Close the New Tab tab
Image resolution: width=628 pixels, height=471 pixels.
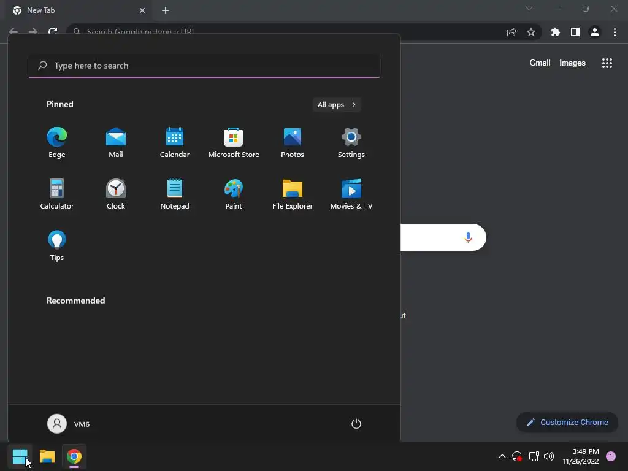[x=142, y=10]
